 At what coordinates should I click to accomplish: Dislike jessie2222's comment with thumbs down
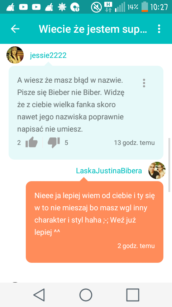pos(54,142)
